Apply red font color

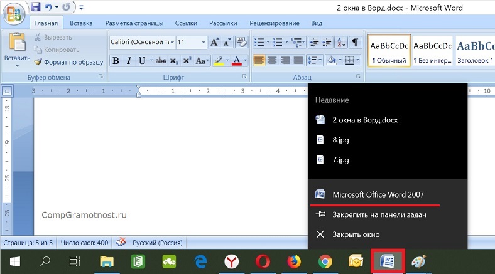tap(236, 60)
